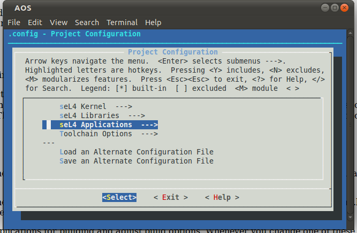Click the terminal vertical scrollbar track
357x233 pixels.
coord(351,125)
